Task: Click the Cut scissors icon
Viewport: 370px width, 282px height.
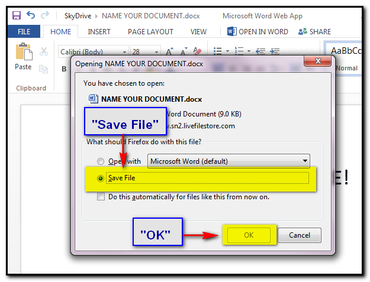Action: (44, 51)
